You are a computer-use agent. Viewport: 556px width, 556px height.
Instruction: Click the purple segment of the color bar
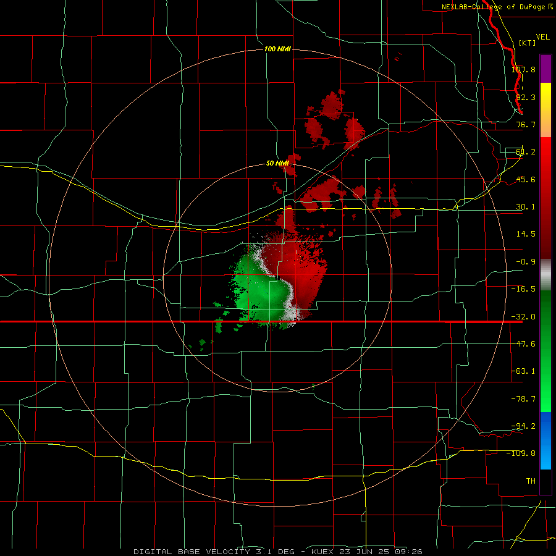[545, 69]
